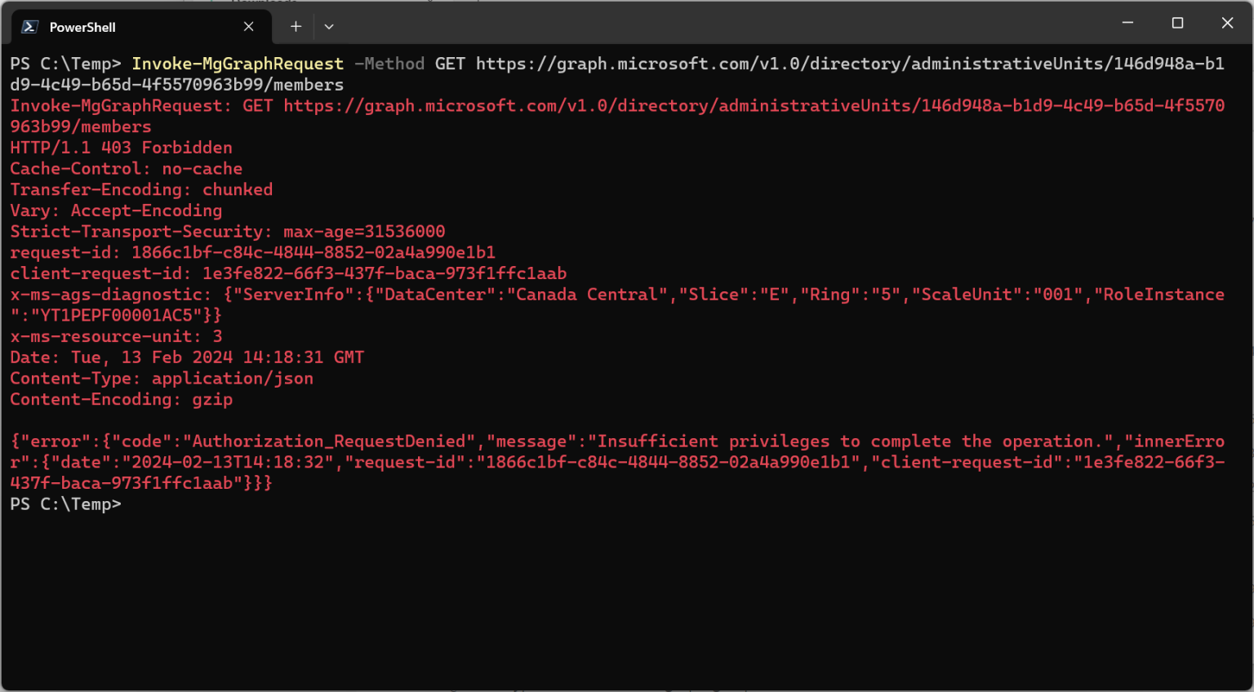The height and width of the screenshot is (692, 1254).
Task: Click the white Graph URL in the typed command
Action: point(849,64)
